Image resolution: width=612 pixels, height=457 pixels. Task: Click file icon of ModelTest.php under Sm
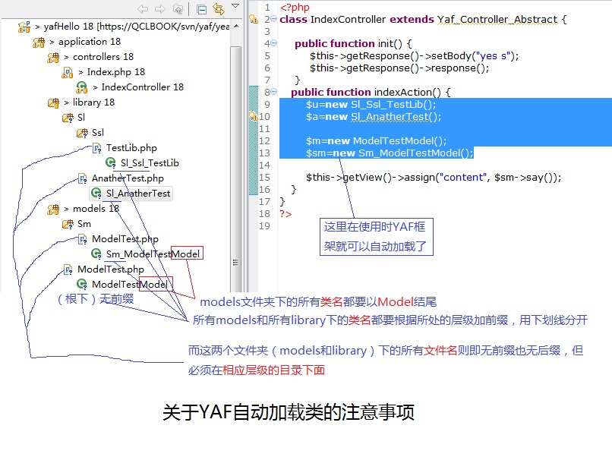click(82, 239)
